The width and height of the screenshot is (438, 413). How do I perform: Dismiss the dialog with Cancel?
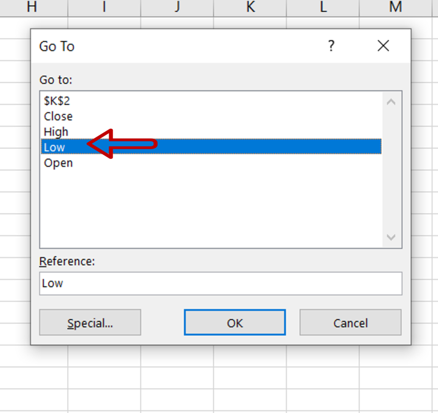[350, 323]
